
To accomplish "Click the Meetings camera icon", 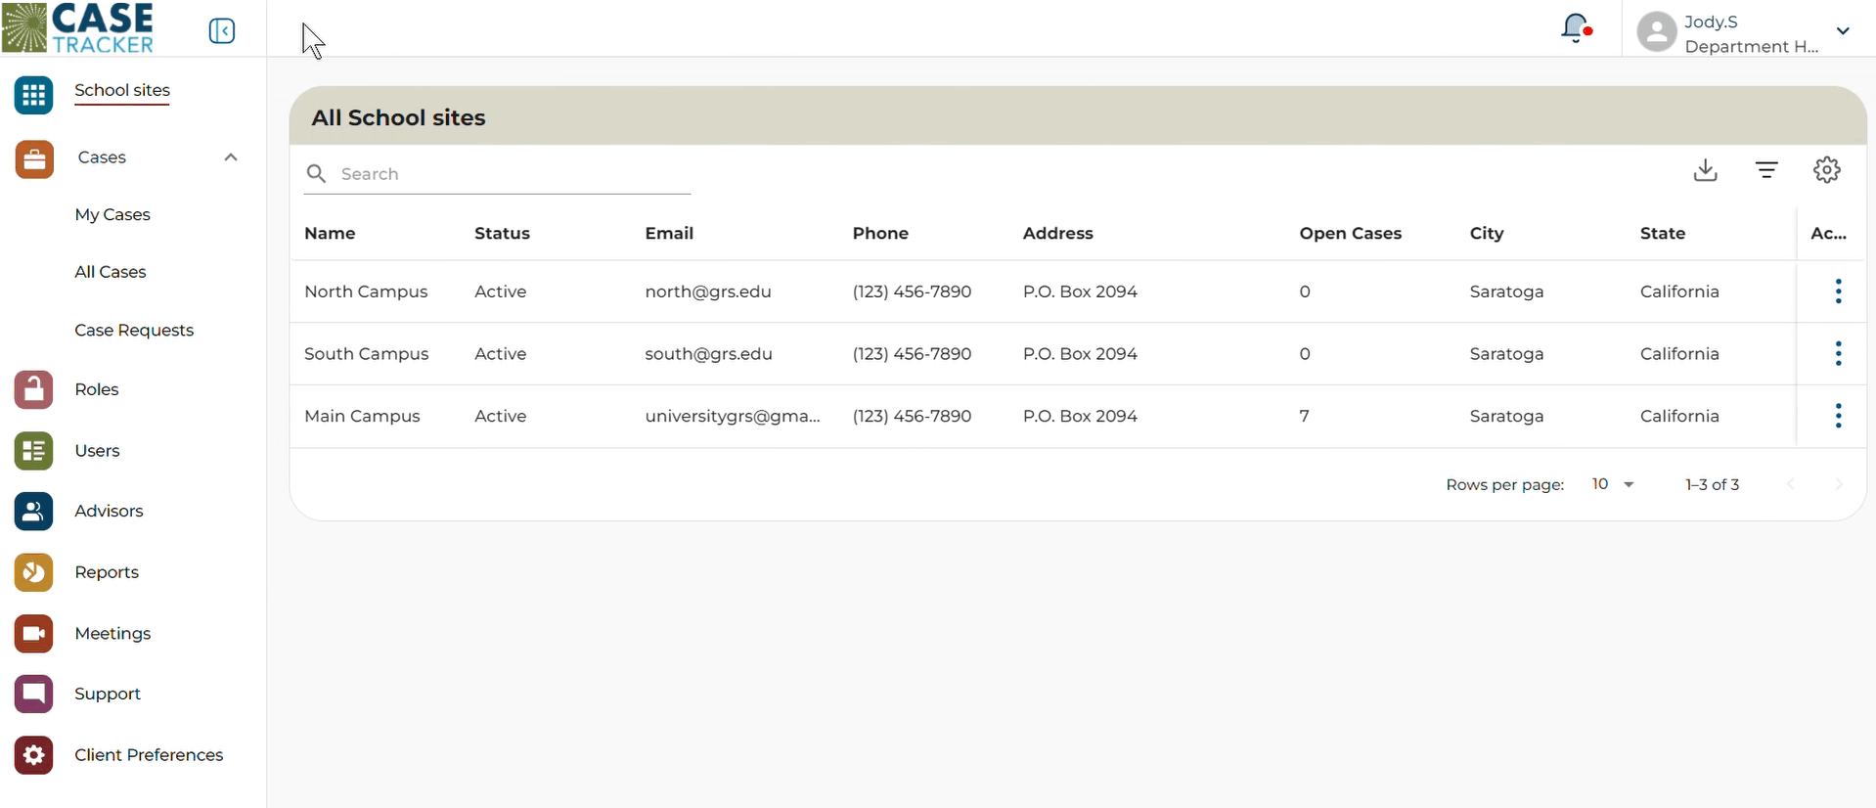I will coord(34,634).
